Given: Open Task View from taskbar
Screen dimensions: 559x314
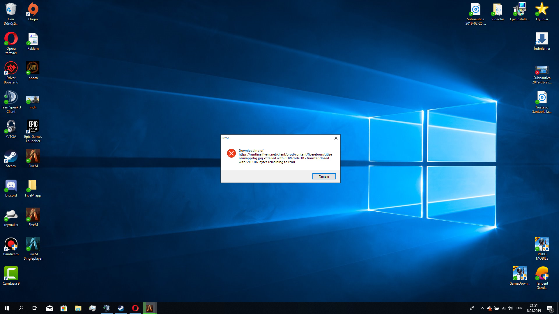Looking at the screenshot, I should point(35,308).
